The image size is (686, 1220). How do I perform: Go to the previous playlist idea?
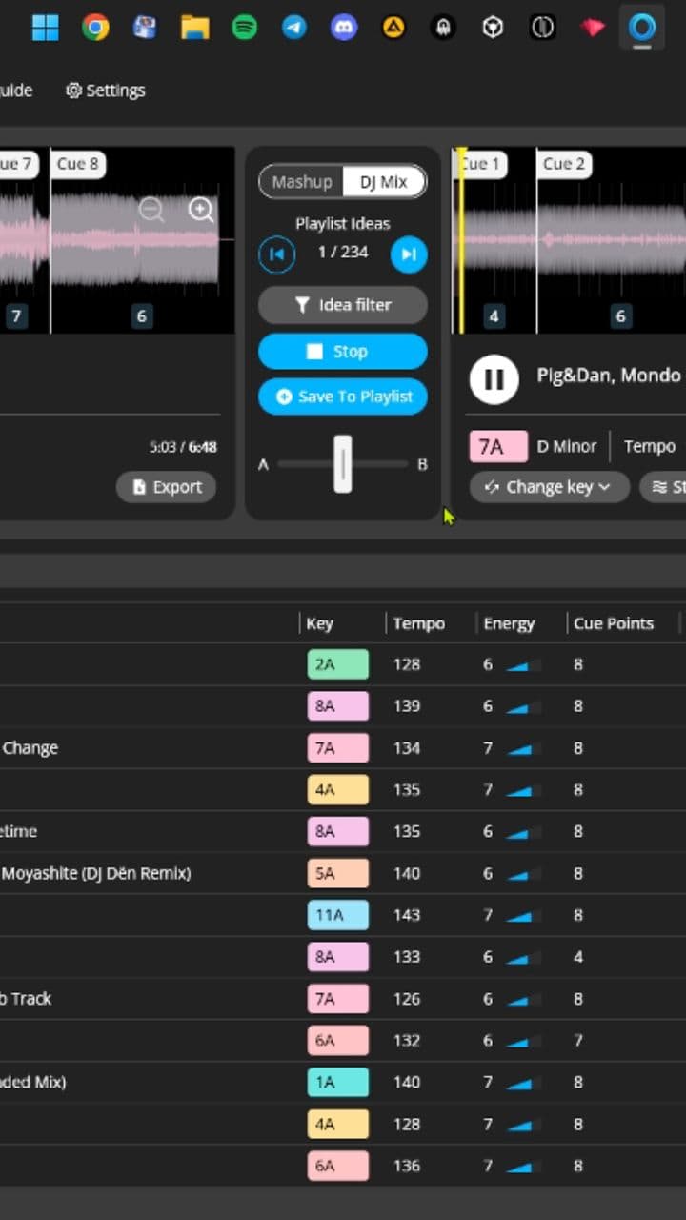[276, 254]
